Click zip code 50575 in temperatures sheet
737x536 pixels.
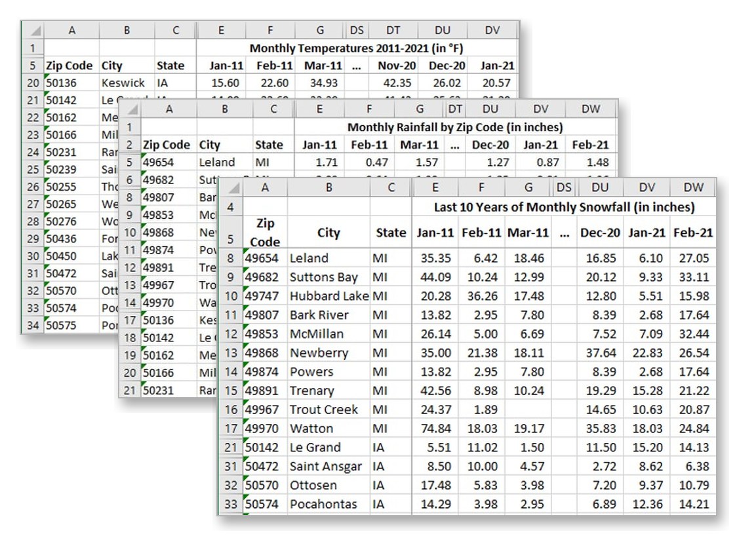click(71, 325)
